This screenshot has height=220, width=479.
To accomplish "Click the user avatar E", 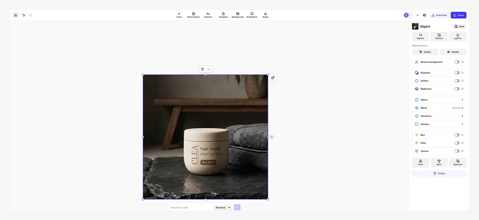I will (x=406, y=15).
